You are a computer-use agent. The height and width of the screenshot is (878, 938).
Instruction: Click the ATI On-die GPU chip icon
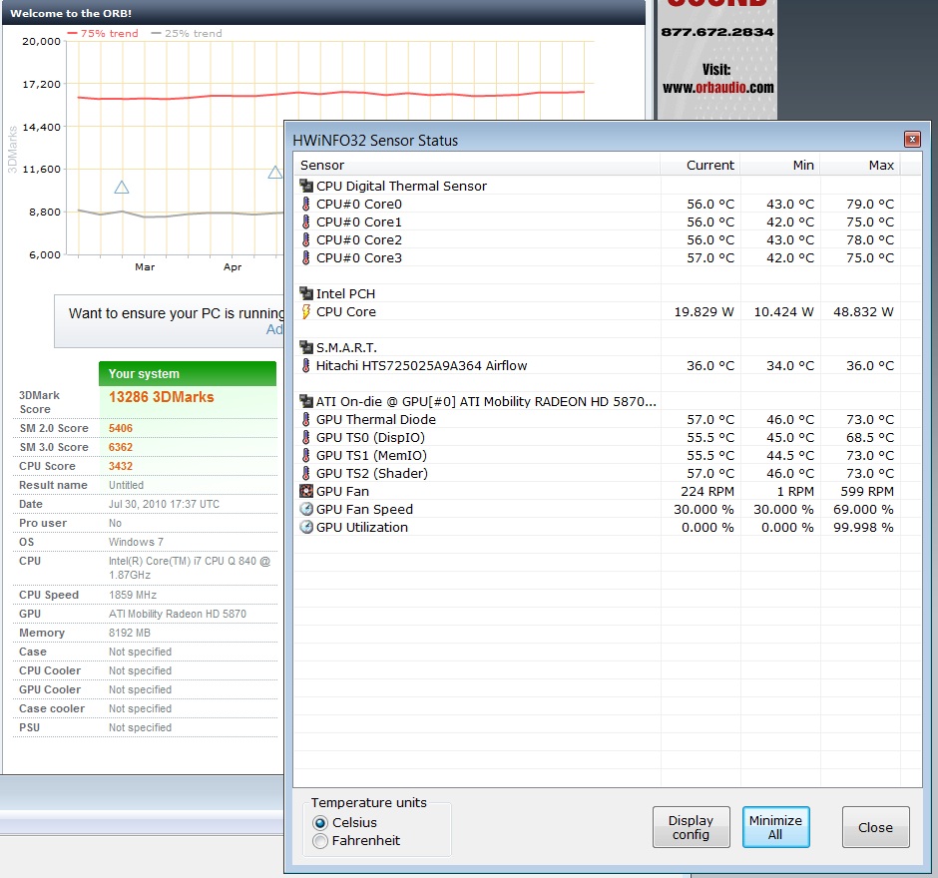tap(306, 401)
